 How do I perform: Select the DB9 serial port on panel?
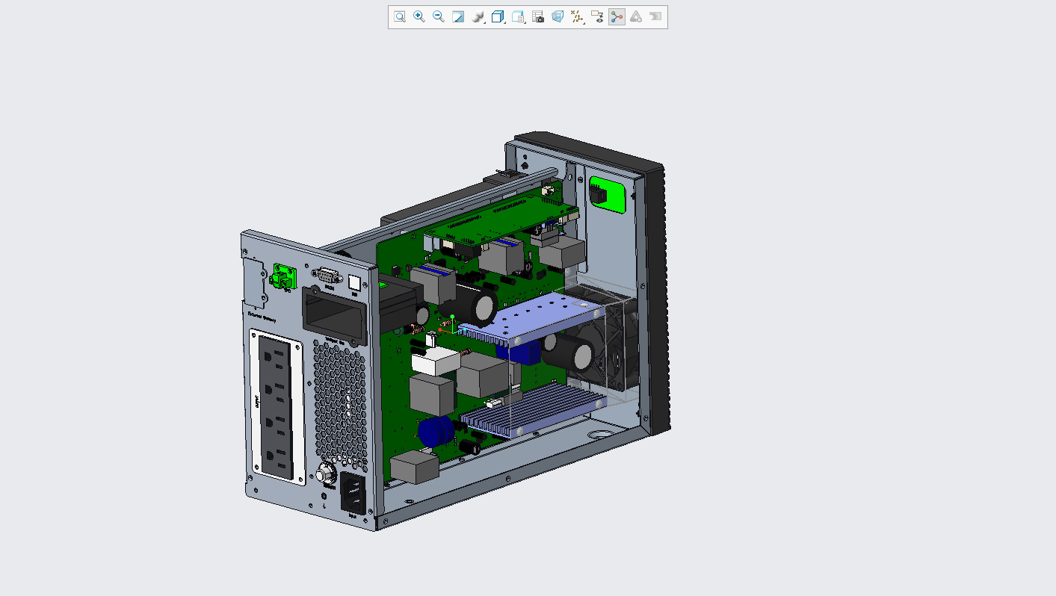[327, 275]
